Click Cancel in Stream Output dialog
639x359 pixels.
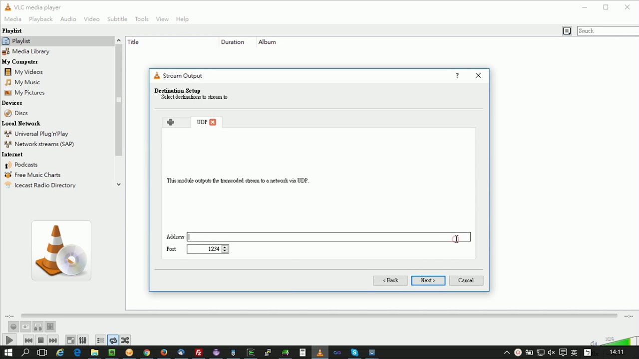pos(466,280)
